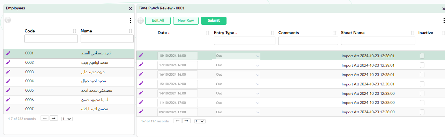Click pencil edit icon for employee 0003
This screenshot has height=137, width=445.
[8, 72]
